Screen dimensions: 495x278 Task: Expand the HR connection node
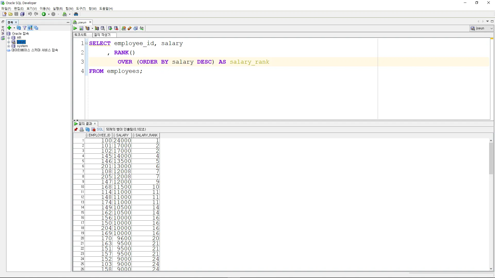(9, 38)
